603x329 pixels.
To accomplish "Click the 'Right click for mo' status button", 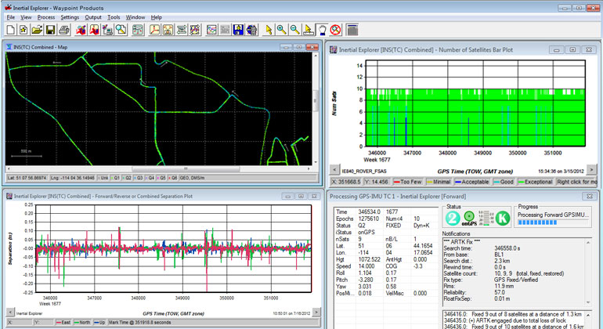I will [576, 182].
